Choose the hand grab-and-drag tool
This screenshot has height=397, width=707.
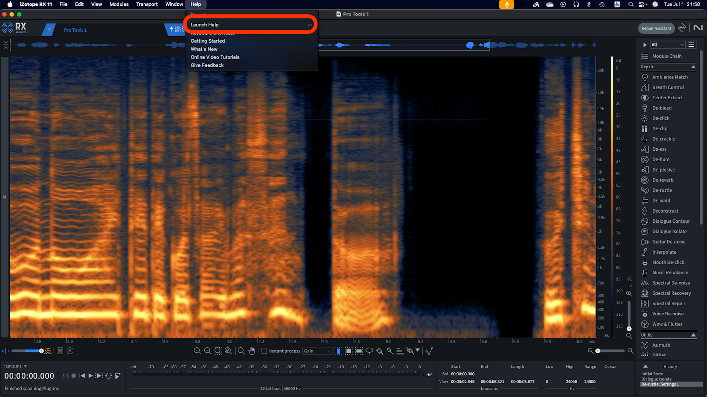pyautogui.click(x=252, y=351)
